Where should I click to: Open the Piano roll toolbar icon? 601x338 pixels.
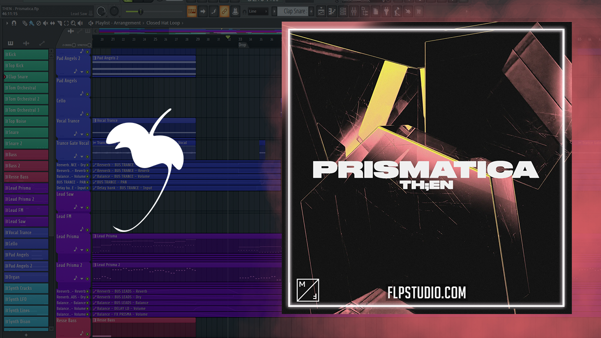pyautogui.click(x=331, y=11)
